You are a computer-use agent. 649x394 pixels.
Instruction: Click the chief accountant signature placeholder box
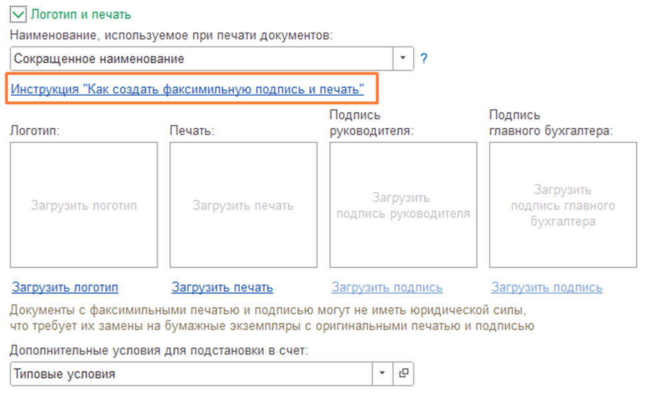[563, 205]
